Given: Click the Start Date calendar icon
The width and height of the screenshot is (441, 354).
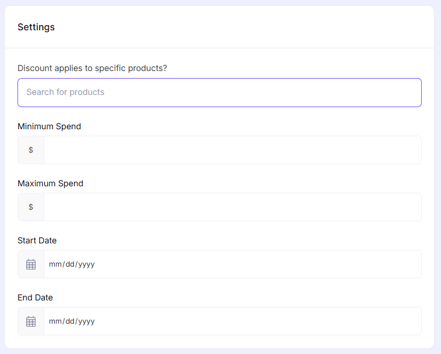Looking at the screenshot, I should [31, 264].
